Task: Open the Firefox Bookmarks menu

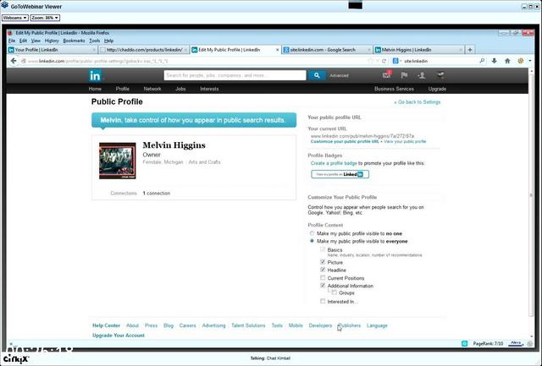Action: point(74,41)
